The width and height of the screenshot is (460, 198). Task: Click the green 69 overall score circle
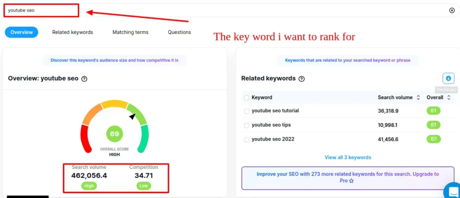coord(115,134)
